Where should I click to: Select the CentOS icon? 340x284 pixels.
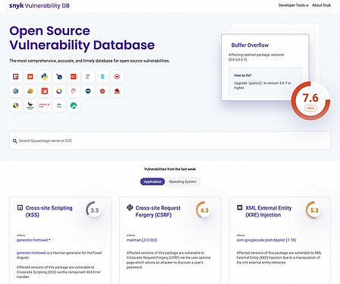[x=16, y=106]
